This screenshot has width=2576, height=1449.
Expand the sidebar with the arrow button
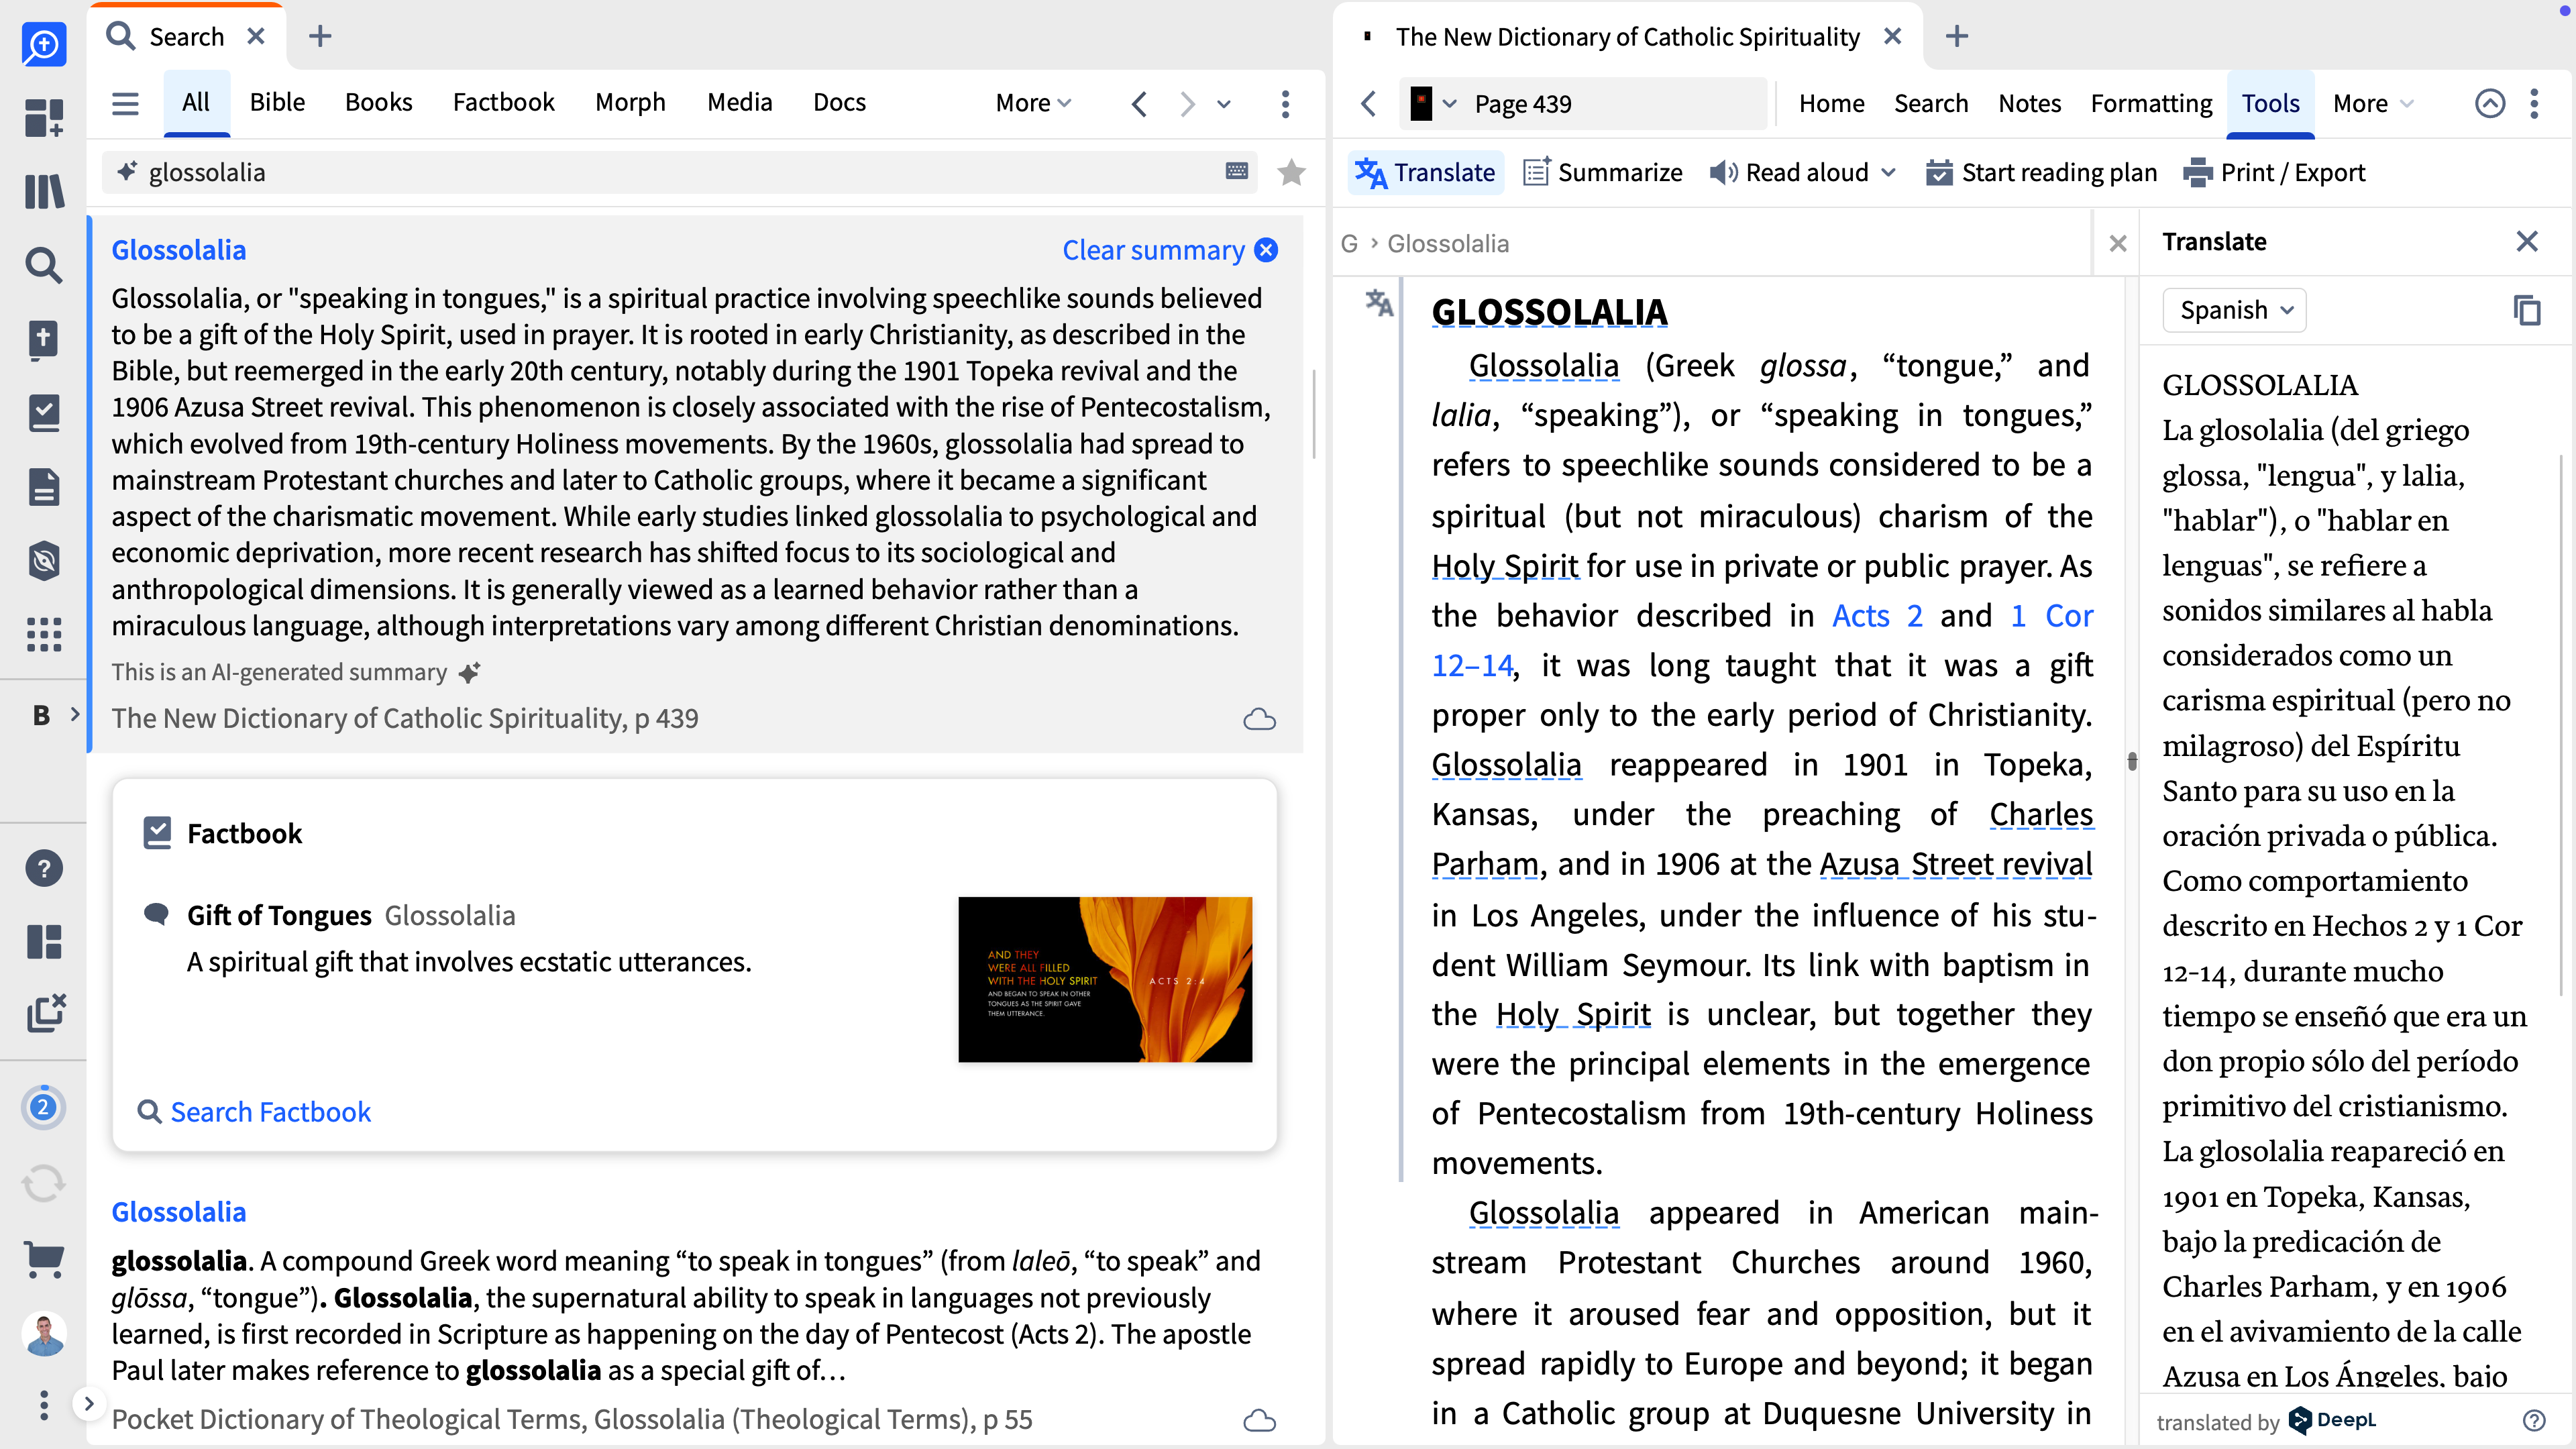point(89,1404)
